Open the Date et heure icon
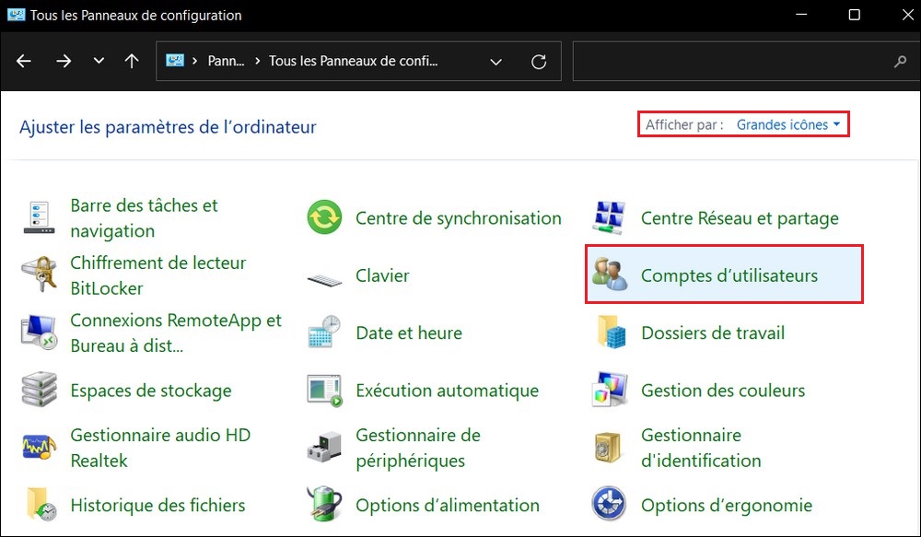Screen dimensions: 921x537 (324, 333)
